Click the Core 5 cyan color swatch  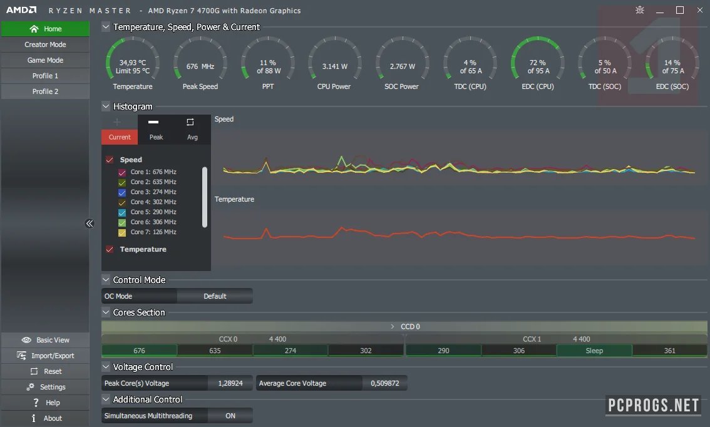(123, 212)
